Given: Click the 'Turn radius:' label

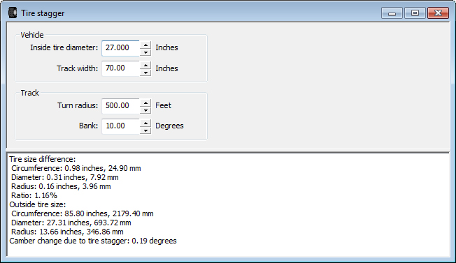Looking at the screenshot, I should [78, 105].
